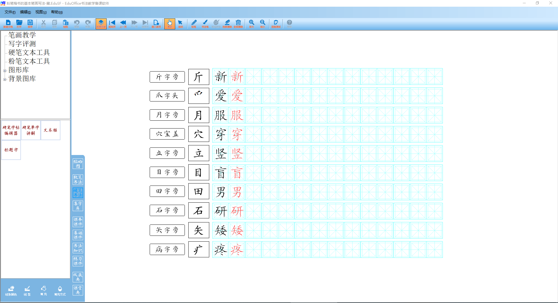Toggle 显隐测试 show/hide test mode

coord(276,23)
